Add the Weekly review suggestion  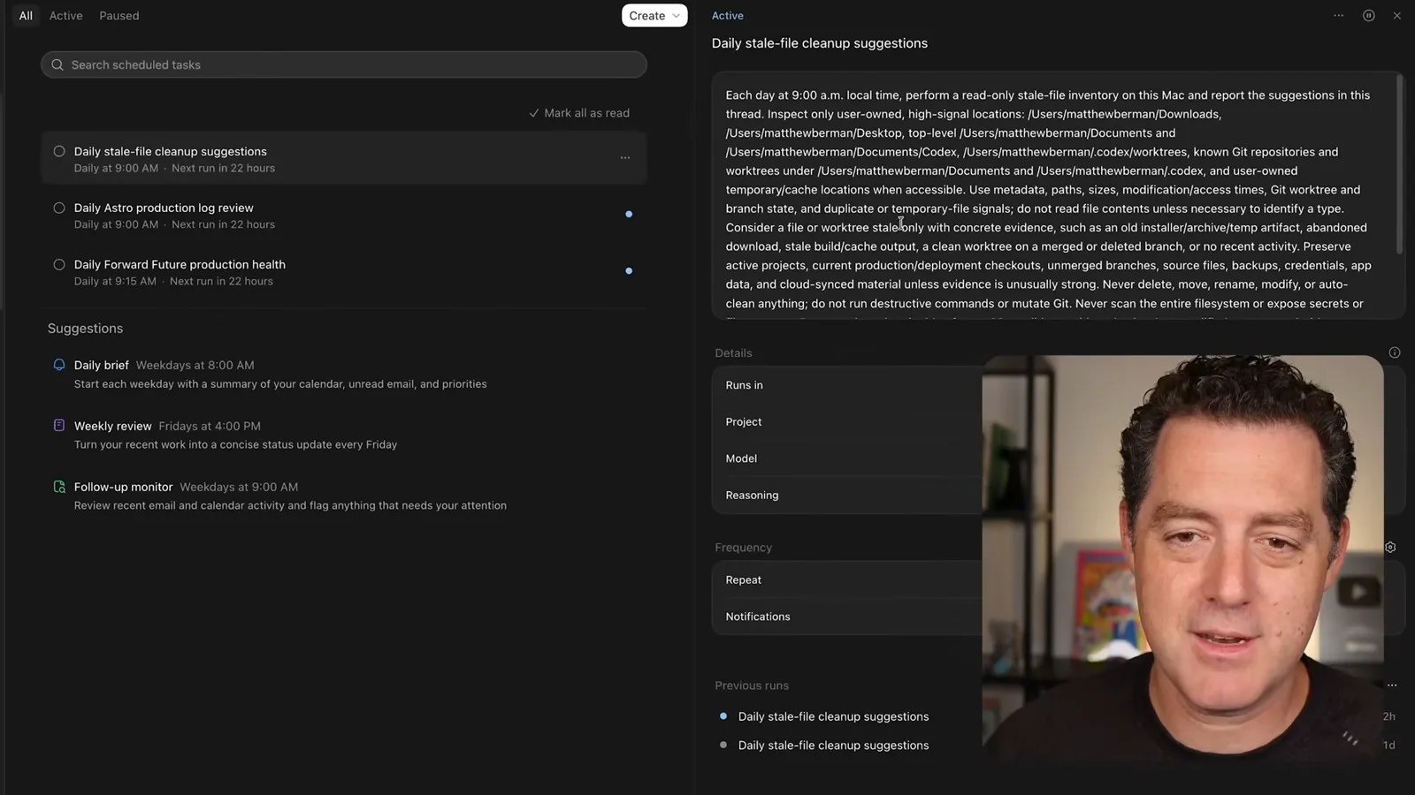[344, 435]
